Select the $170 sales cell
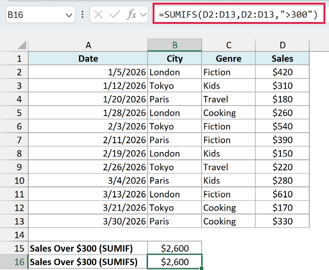 coord(282,208)
